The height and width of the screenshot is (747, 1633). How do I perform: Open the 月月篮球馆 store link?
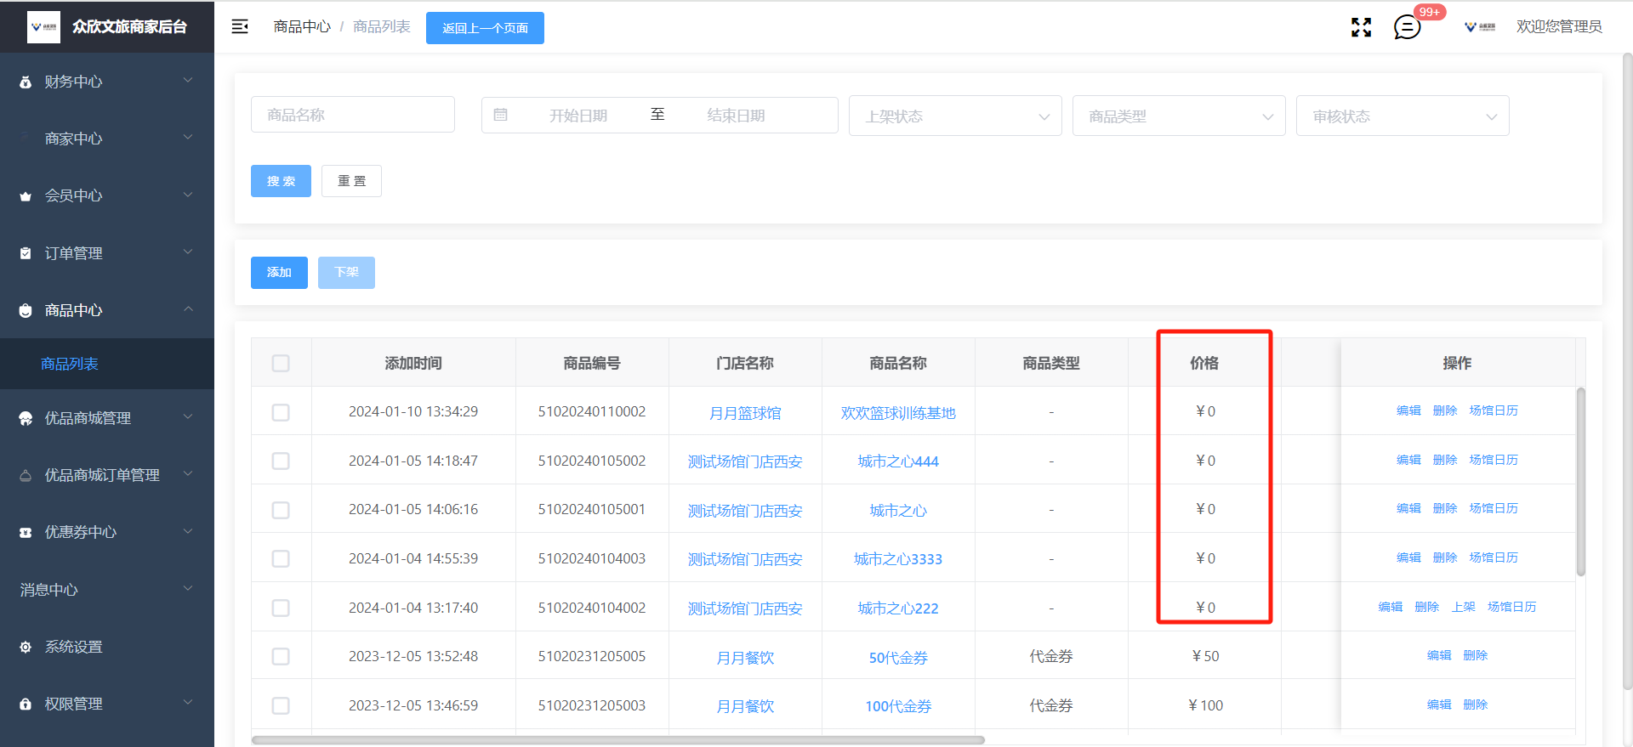coord(745,413)
